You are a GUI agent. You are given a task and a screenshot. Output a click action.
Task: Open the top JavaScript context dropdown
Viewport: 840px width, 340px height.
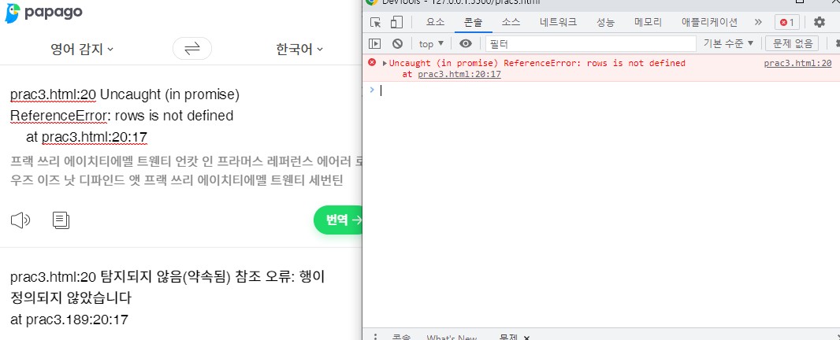pyautogui.click(x=431, y=43)
